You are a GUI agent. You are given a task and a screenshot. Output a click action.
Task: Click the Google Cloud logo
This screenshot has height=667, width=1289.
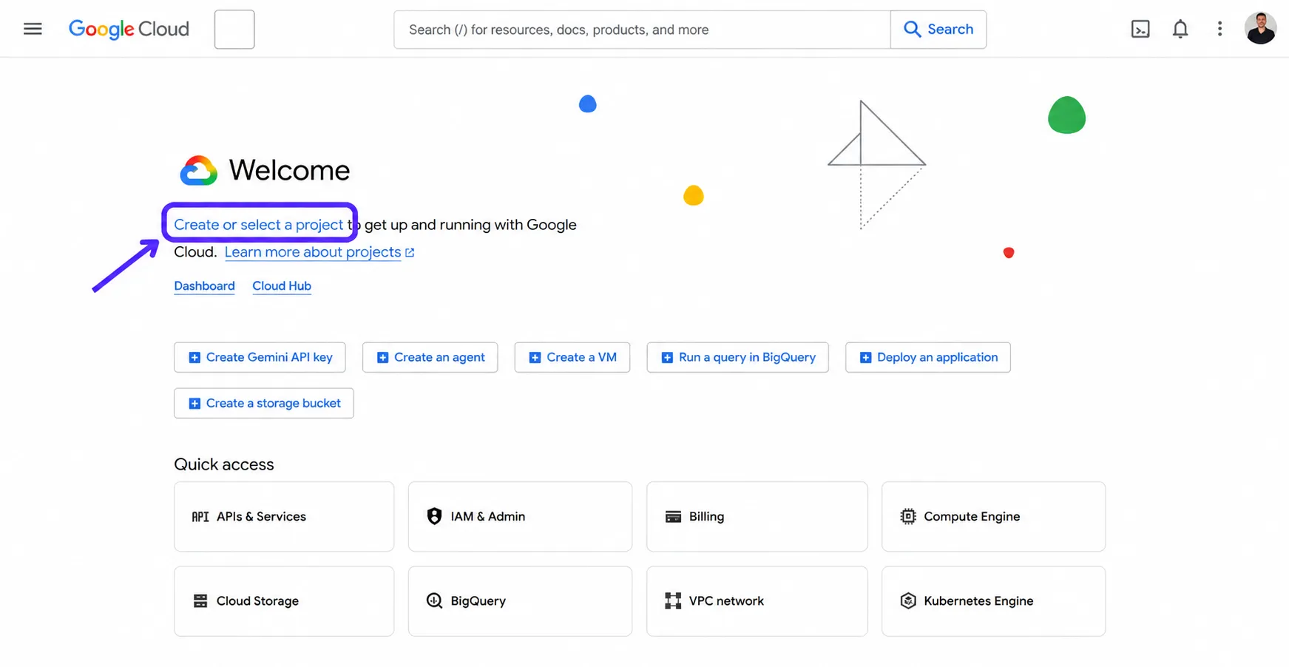[129, 29]
